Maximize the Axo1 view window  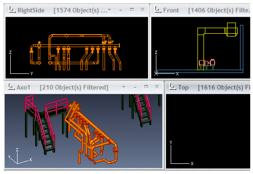(x=146, y=87)
